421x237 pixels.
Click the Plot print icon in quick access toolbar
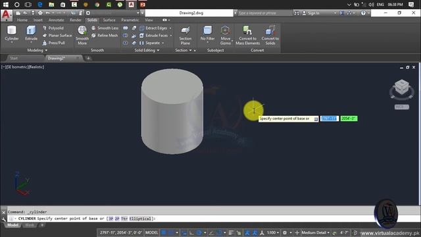40,13
